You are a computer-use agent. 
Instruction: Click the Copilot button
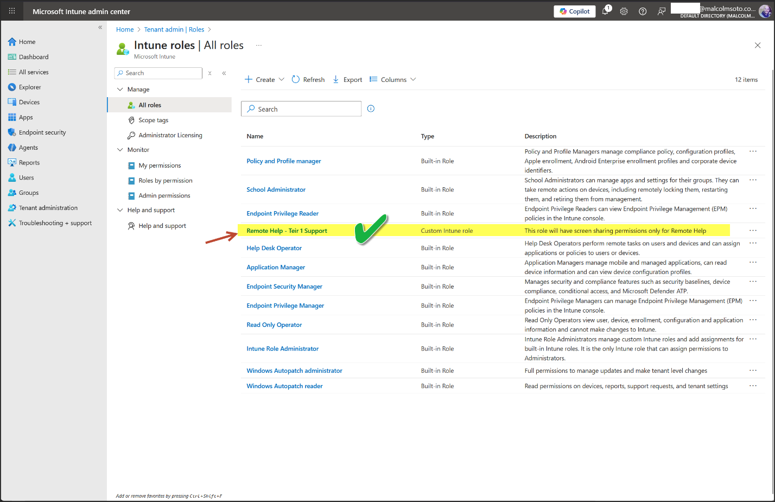(x=575, y=11)
